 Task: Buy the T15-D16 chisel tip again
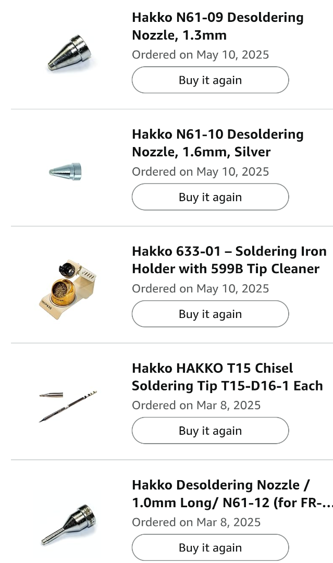point(210,431)
